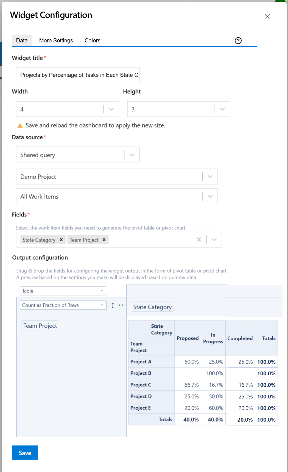Screen dimensions: 288x472
Task: Open the Colors tab
Action: [93, 40]
